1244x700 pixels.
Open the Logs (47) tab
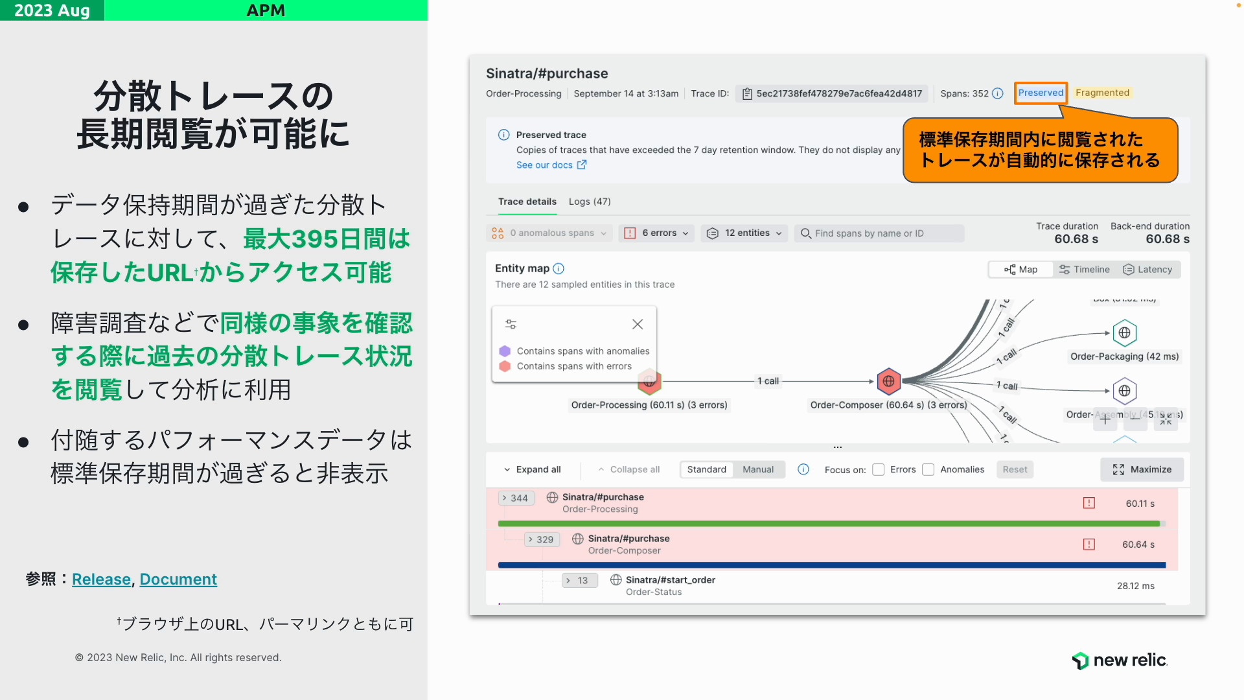(590, 202)
